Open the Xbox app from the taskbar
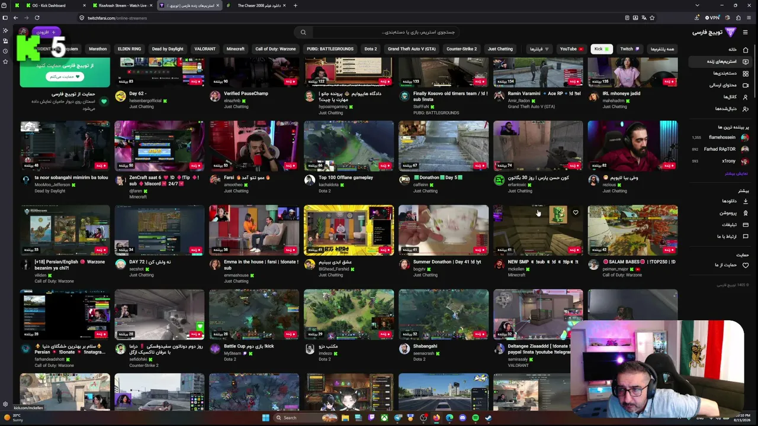Screen dimensions: 758x426 384,418
